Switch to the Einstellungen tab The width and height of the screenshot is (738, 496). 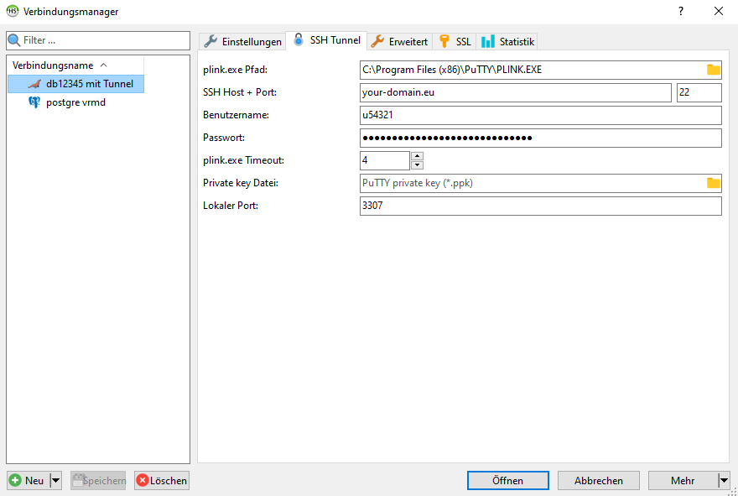coord(242,41)
